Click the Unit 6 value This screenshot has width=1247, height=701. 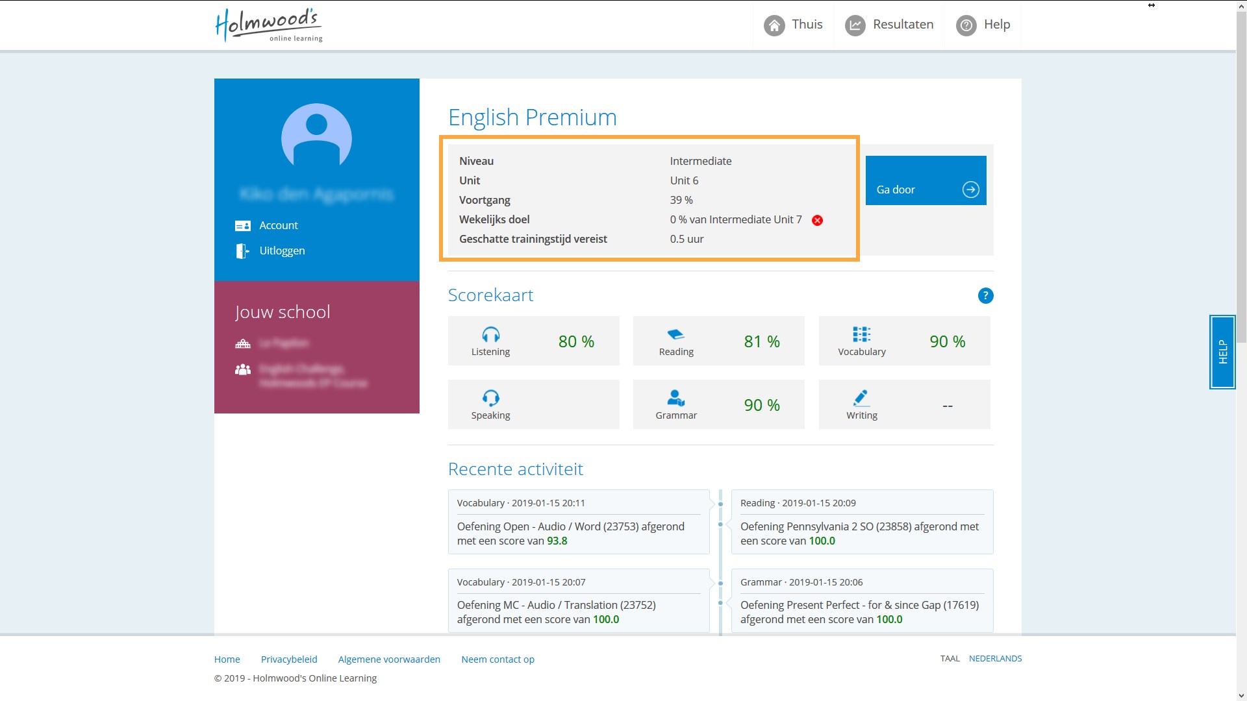coord(685,180)
